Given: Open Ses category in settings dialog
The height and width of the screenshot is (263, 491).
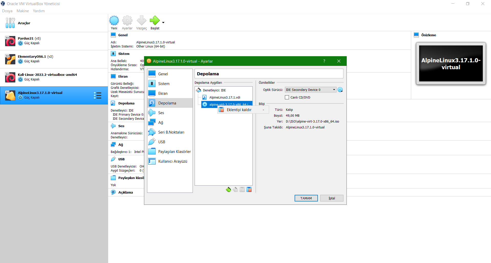Looking at the screenshot, I should tap(170, 113).
